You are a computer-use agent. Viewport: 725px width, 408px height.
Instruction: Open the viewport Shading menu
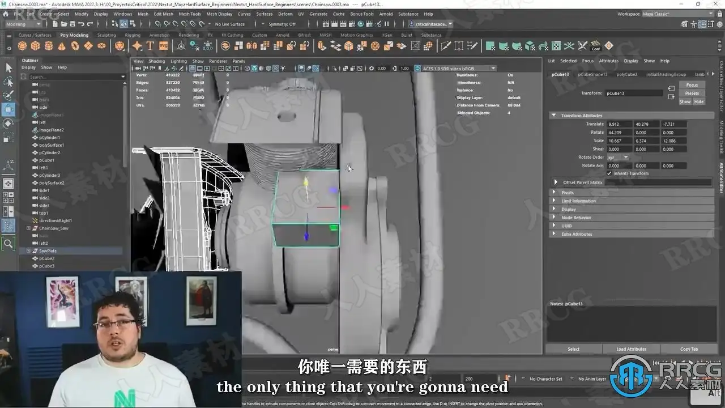tap(157, 61)
